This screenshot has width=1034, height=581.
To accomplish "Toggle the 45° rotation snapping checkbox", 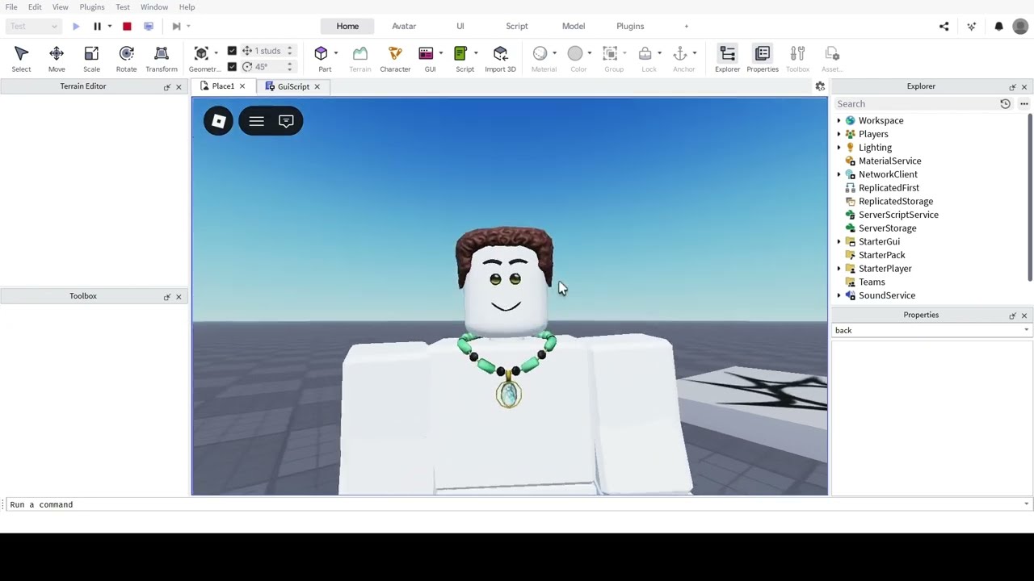I will click(x=232, y=66).
